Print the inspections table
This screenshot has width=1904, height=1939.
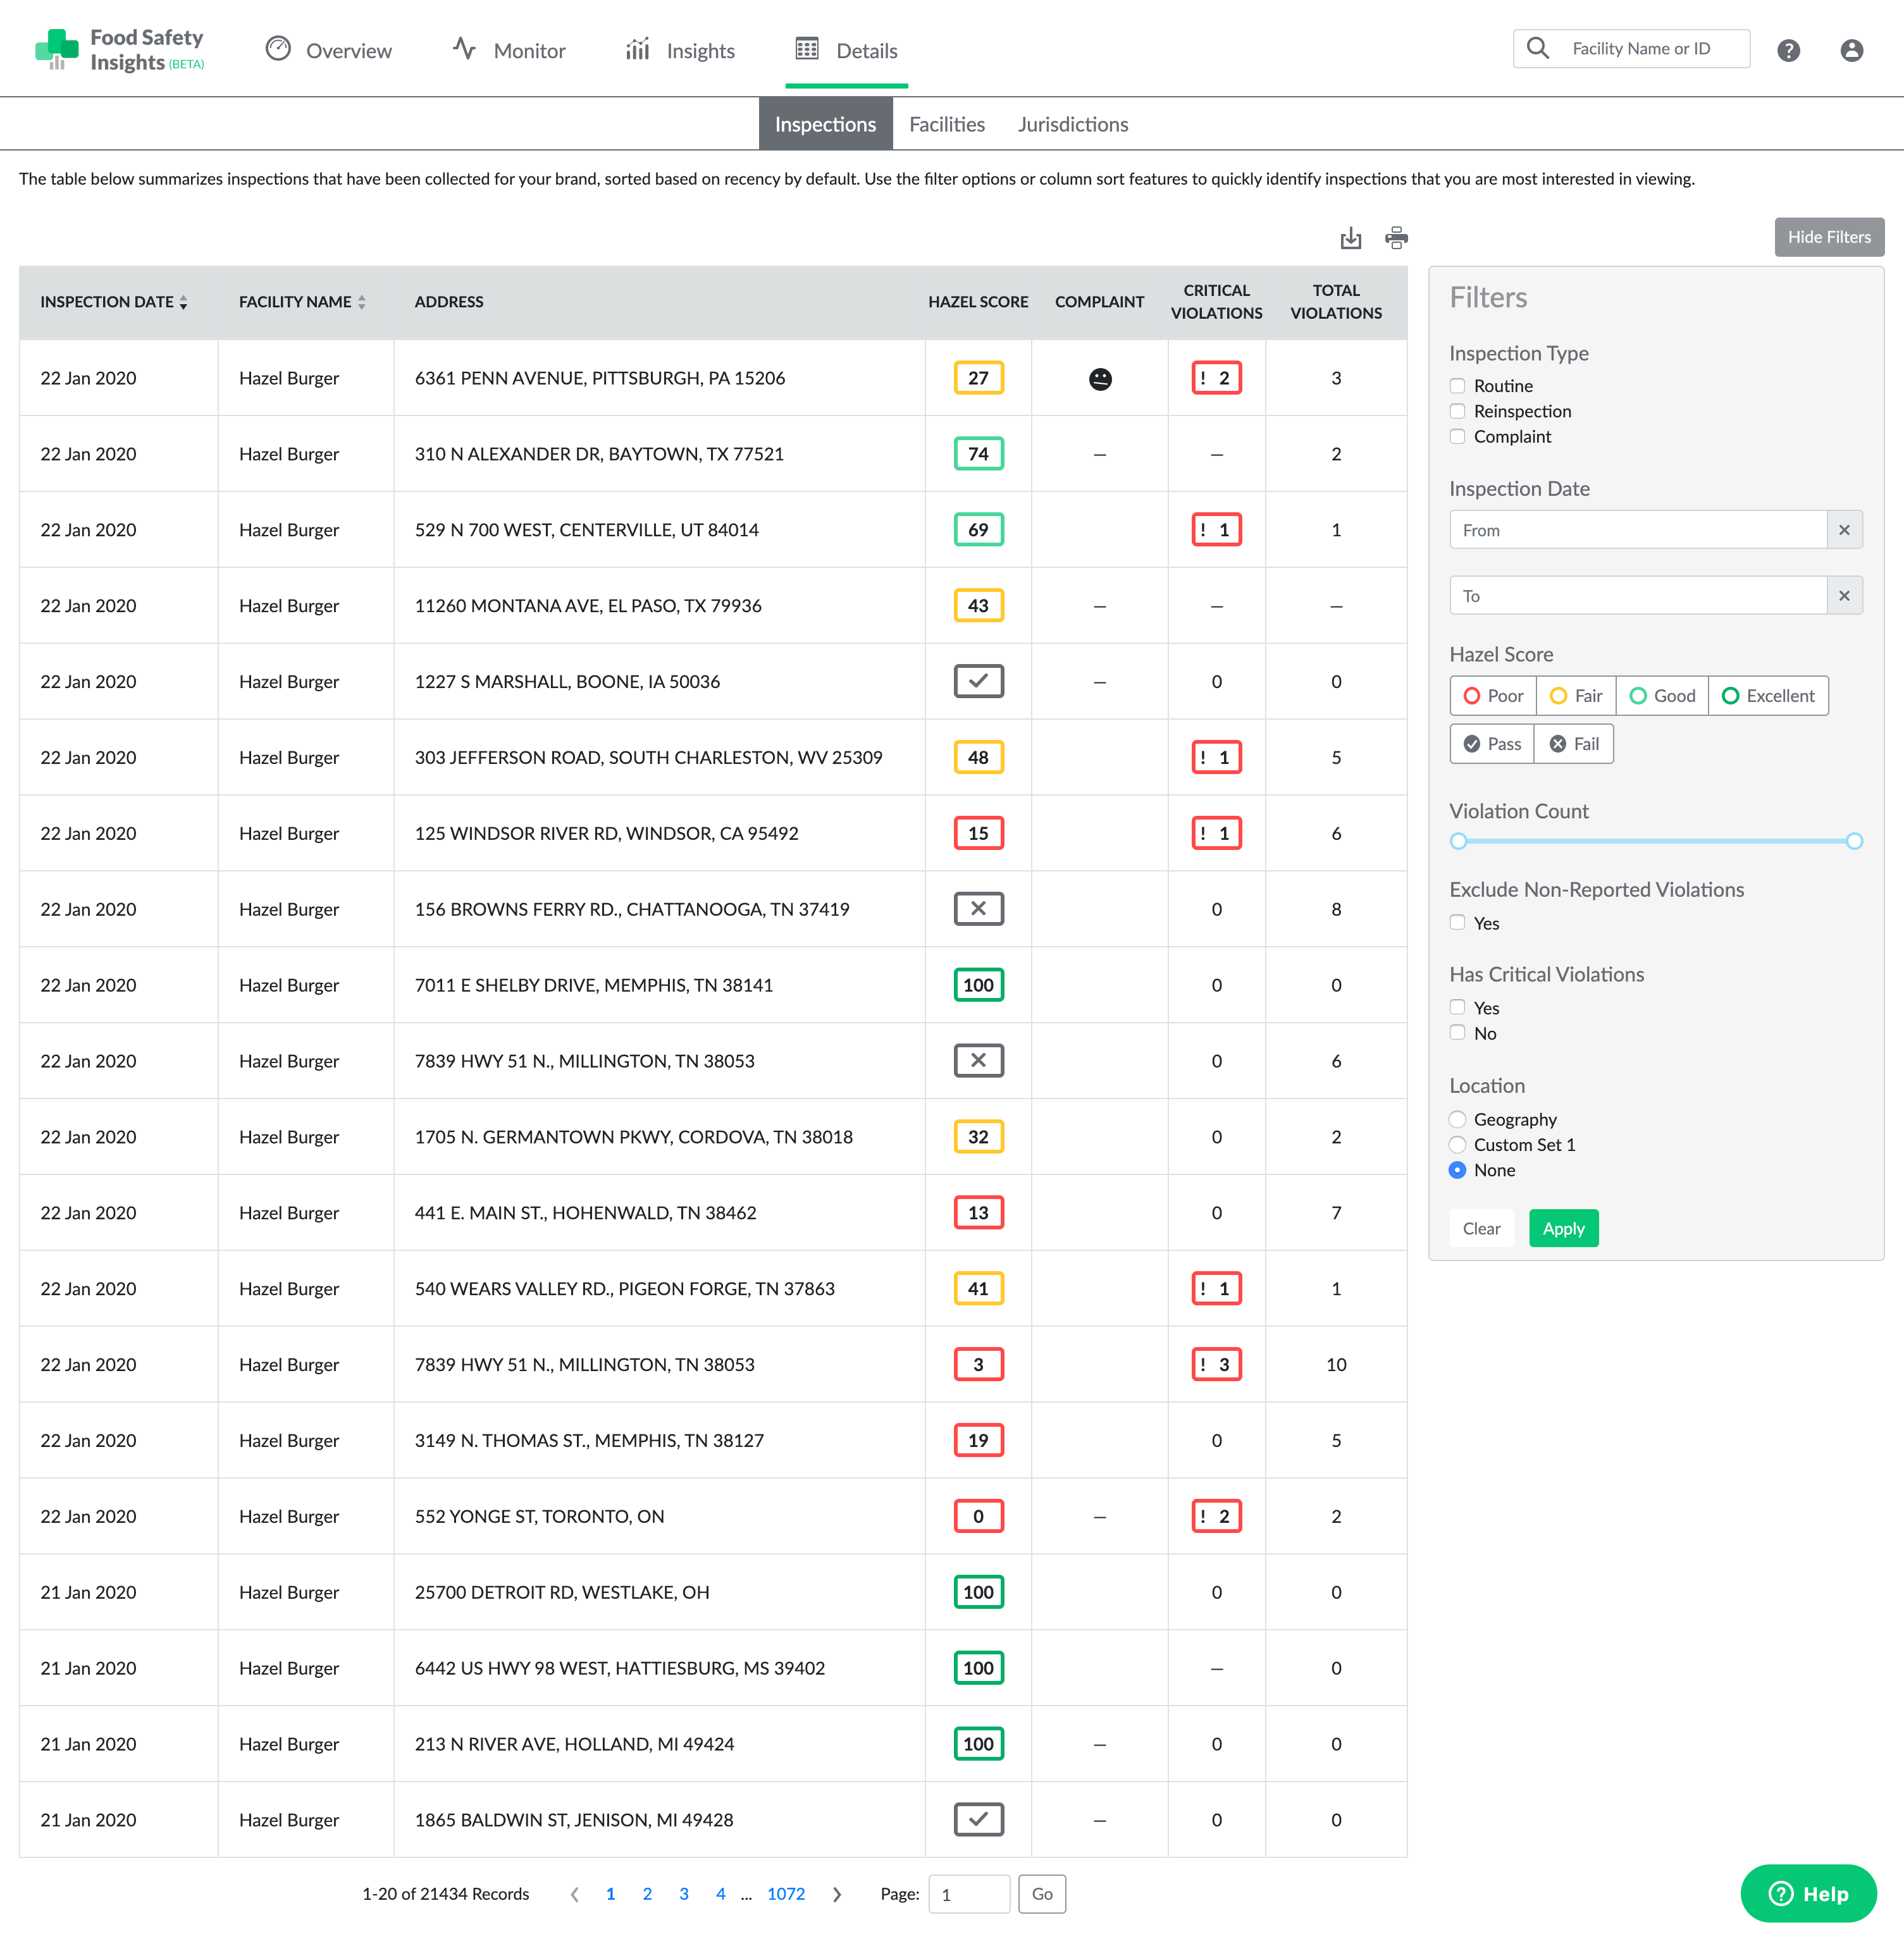click(x=1396, y=238)
